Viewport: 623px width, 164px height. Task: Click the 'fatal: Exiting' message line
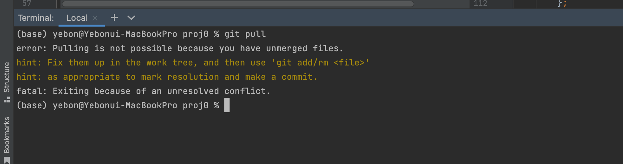coord(143,91)
